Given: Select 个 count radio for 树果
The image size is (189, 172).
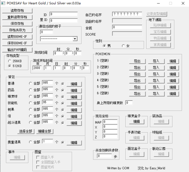Looking at the screenshot, I should tap(63, 110).
